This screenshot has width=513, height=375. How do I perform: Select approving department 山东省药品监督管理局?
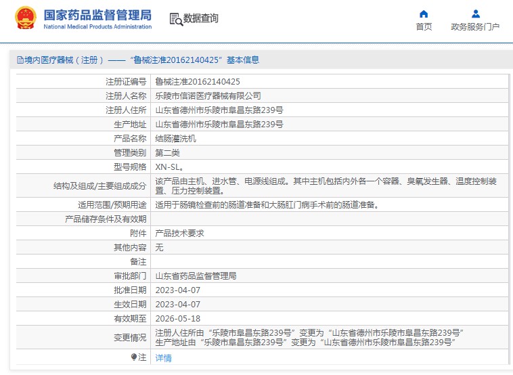point(196,276)
